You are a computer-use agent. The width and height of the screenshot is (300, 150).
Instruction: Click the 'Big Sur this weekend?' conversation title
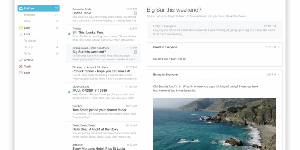point(174,10)
